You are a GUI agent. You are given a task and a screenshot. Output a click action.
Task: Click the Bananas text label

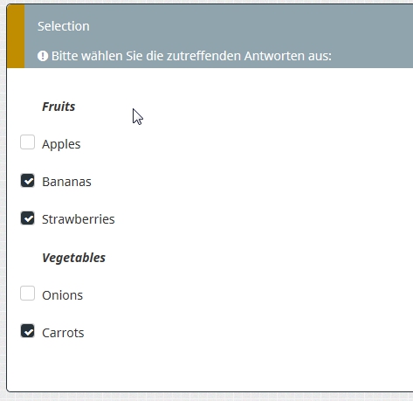tap(66, 182)
